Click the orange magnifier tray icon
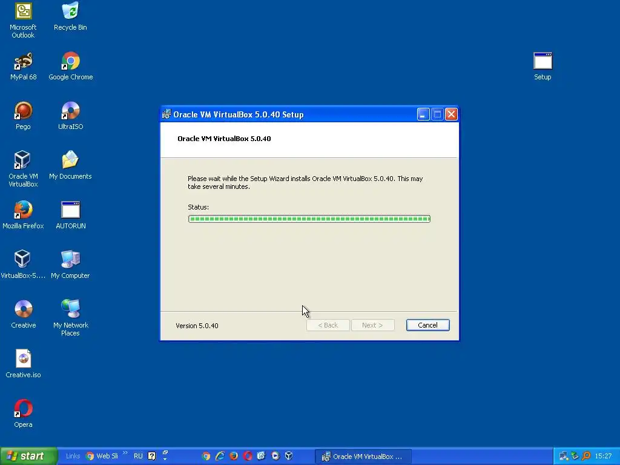Screen dimensions: 620x465 [x=586, y=456]
